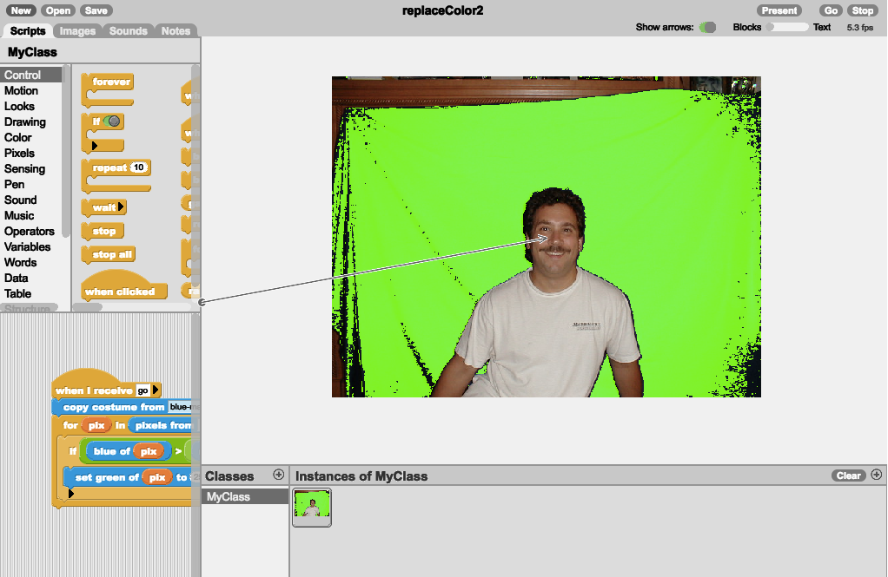This screenshot has width=888, height=577.
Task: Switch to the Scripts tab
Action: [28, 31]
